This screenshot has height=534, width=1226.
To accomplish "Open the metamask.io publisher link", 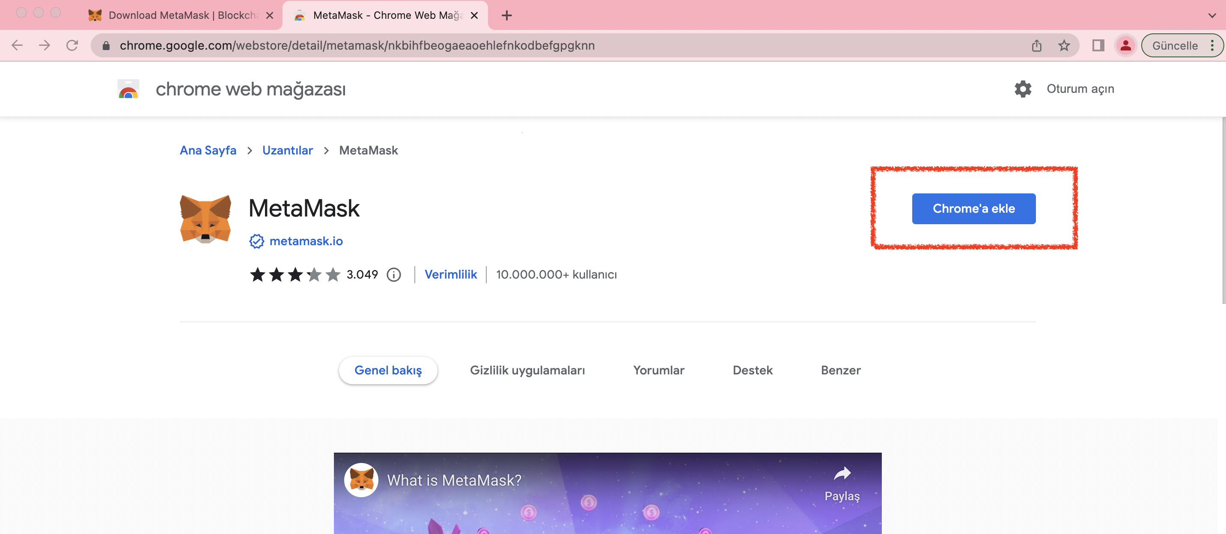I will [306, 241].
